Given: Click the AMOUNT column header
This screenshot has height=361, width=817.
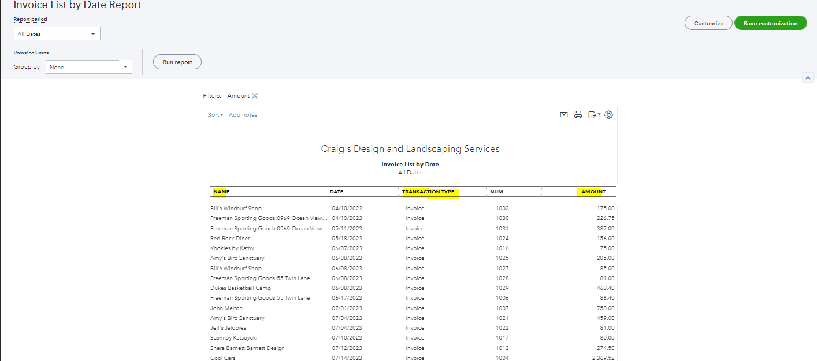Looking at the screenshot, I should click(593, 192).
